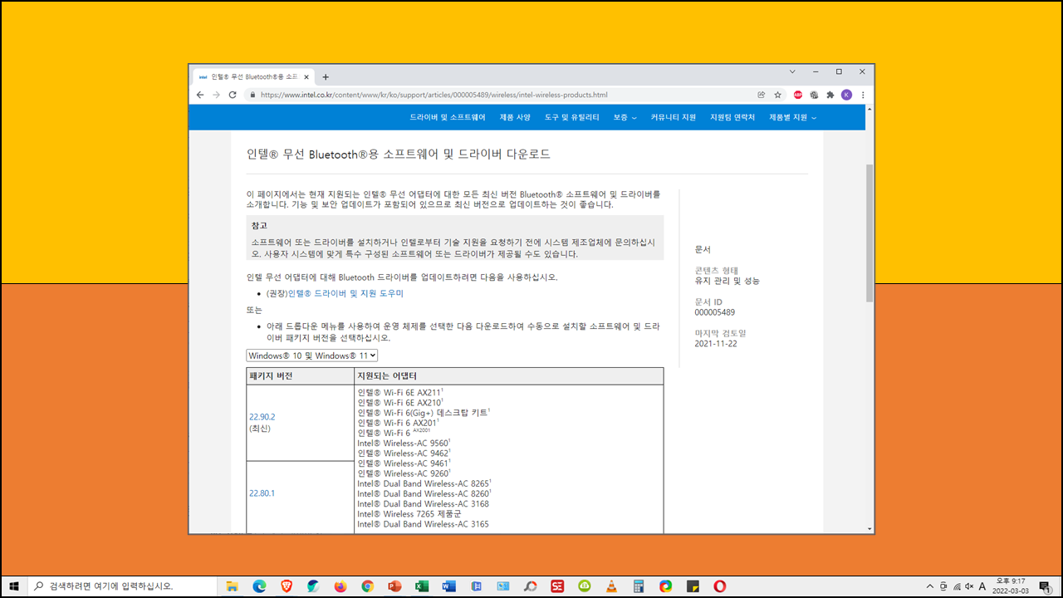Reload the Intel support page

point(233,95)
